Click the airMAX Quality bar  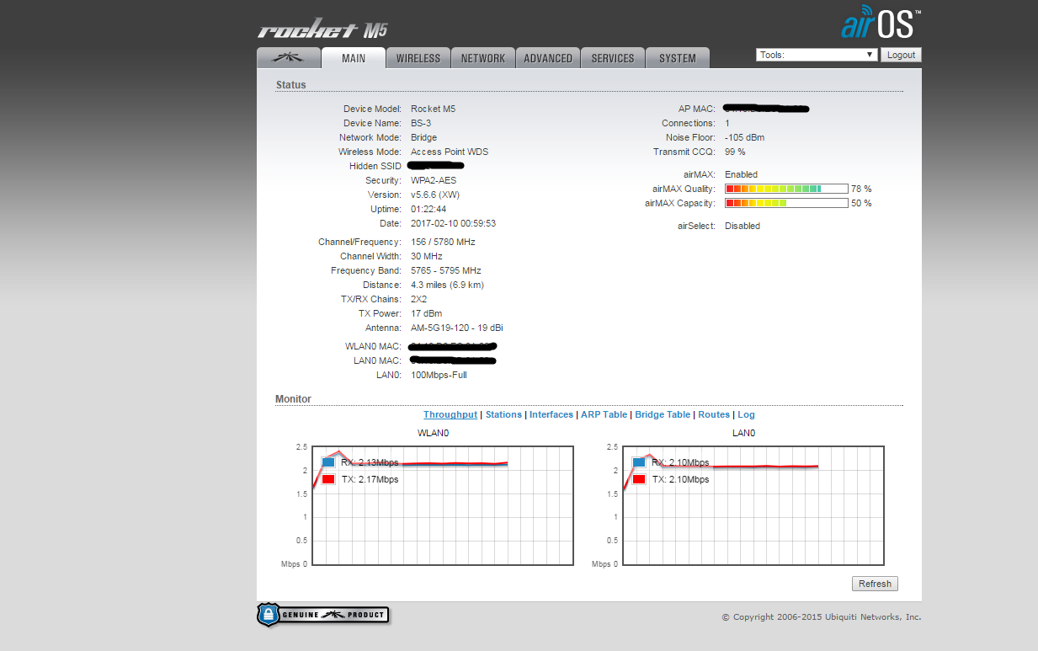click(786, 189)
